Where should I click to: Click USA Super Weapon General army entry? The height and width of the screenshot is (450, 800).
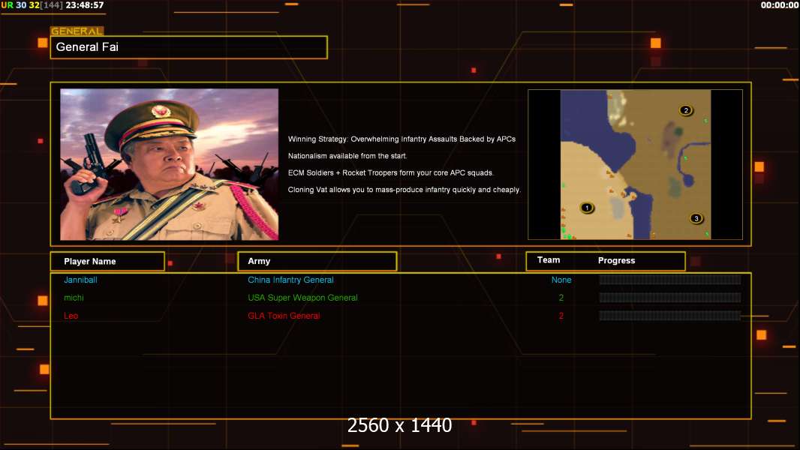tap(302, 298)
